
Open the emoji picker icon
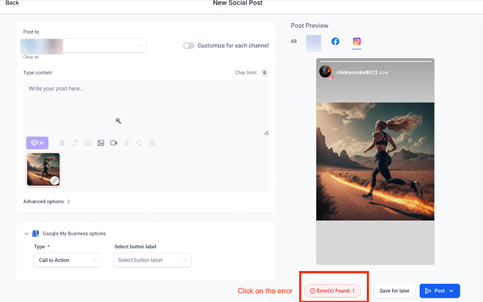click(88, 143)
